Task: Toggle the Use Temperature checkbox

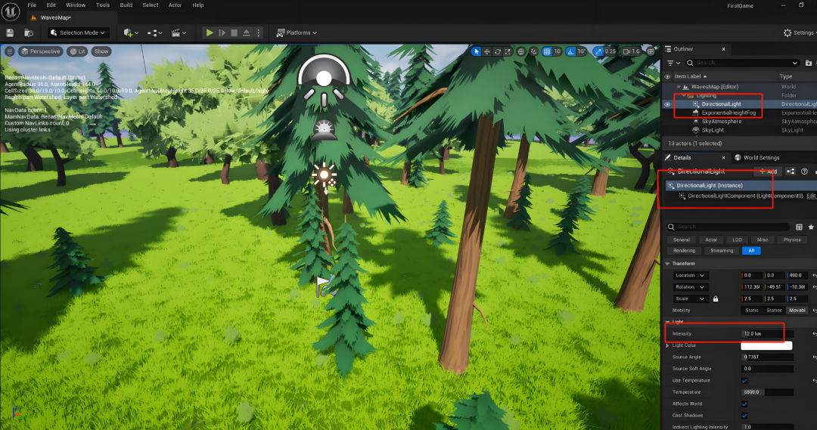Action: [744, 380]
